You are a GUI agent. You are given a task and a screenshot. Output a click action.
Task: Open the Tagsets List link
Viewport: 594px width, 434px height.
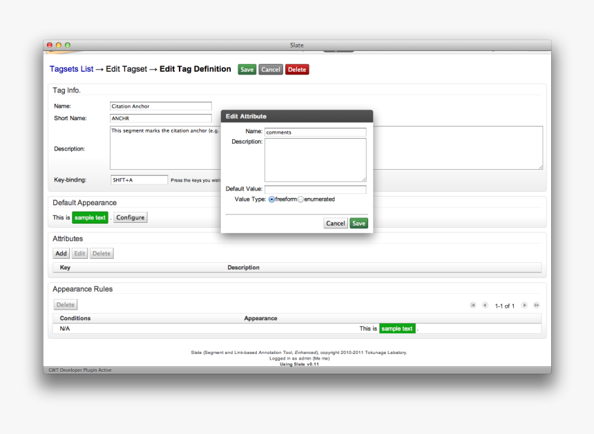(x=71, y=69)
